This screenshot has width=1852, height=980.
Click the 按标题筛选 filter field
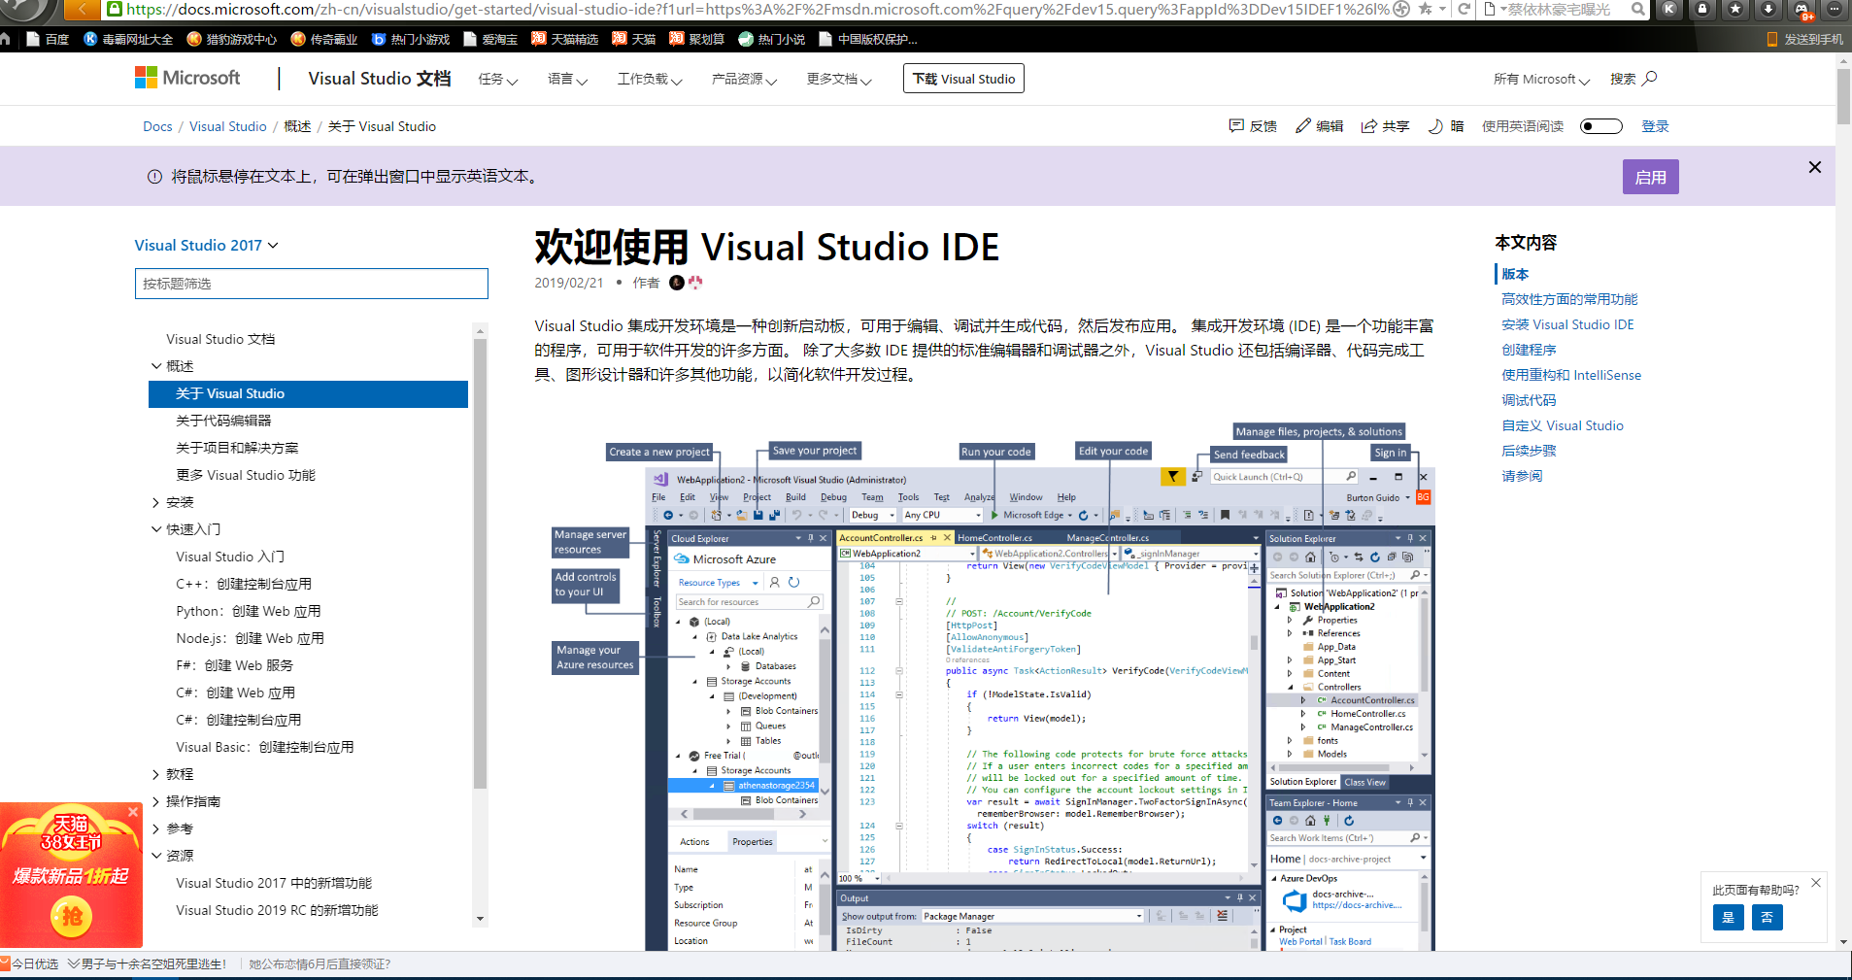pyautogui.click(x=311, y=284)
